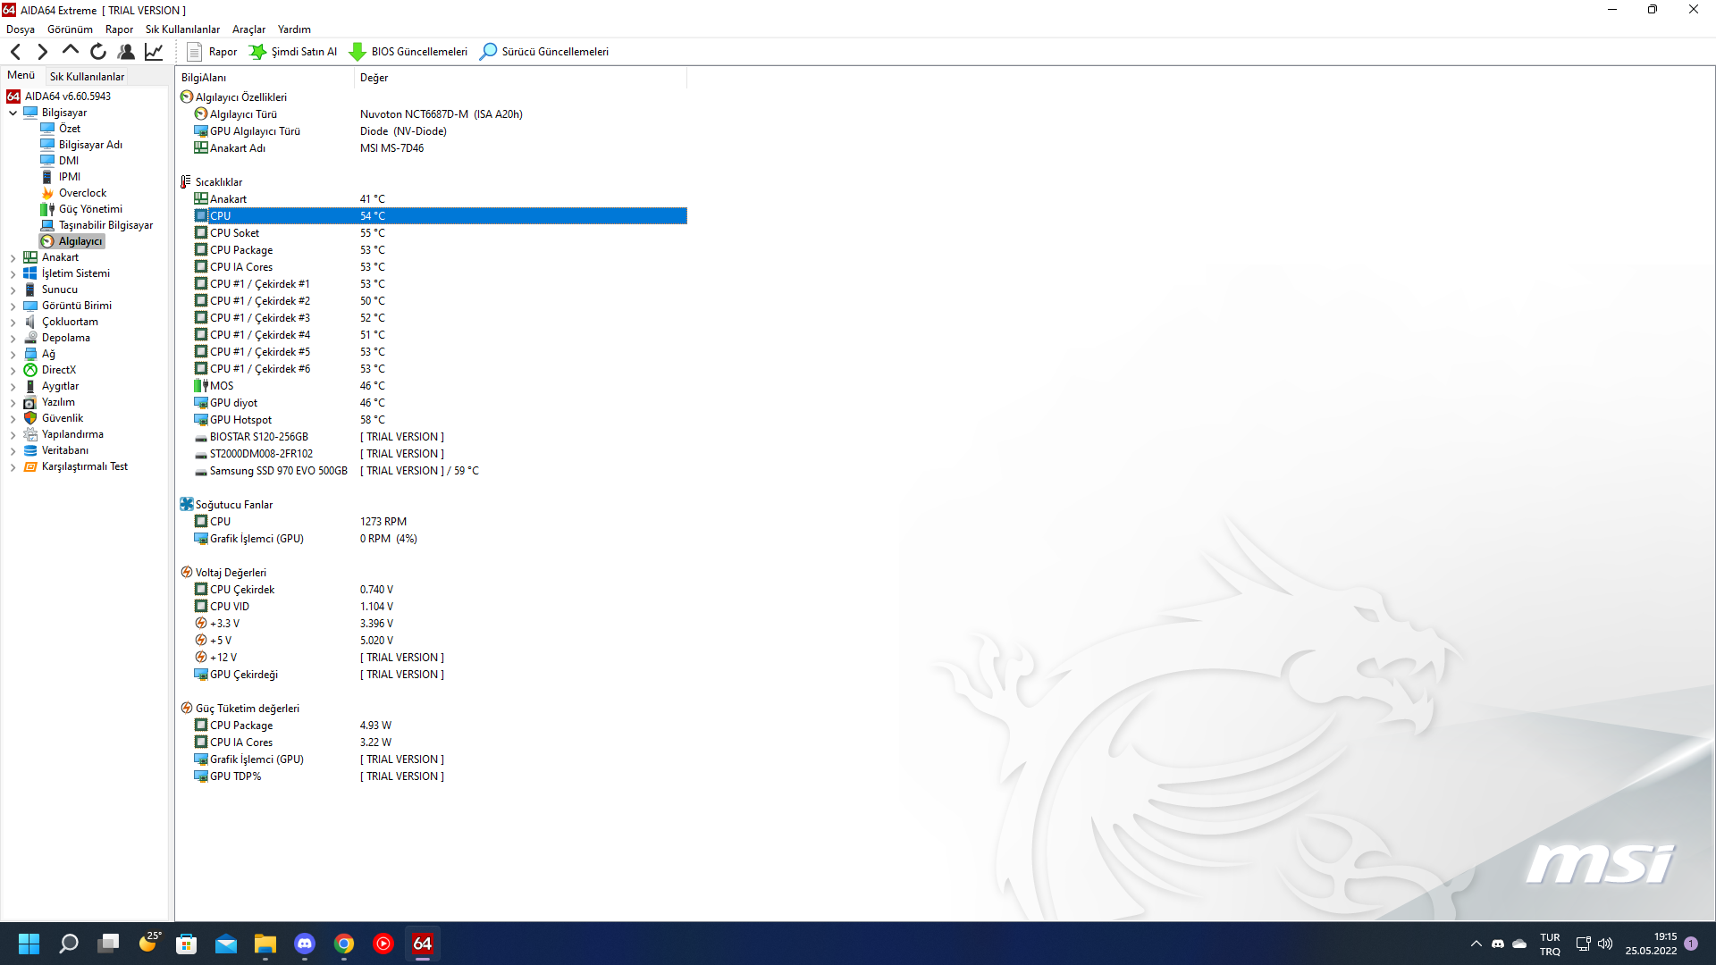The height and width of the screenshot is (965, 1716).
Task: Expand the Anakart tree node
Action: [x=13, y=258]
